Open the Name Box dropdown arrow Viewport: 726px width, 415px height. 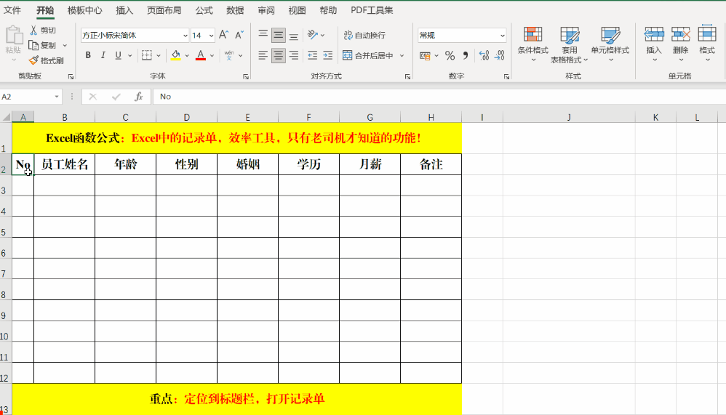57,96
